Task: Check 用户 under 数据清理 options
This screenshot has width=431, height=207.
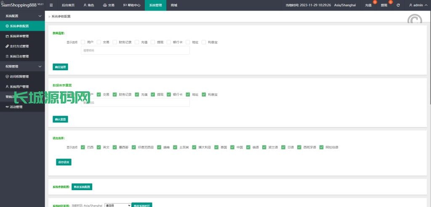Action: 83,42
